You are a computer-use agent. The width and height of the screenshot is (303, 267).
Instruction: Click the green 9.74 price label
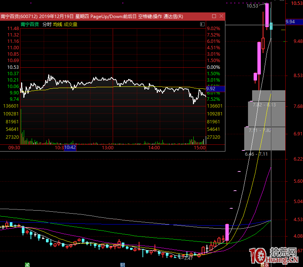(x=14, y=99)
